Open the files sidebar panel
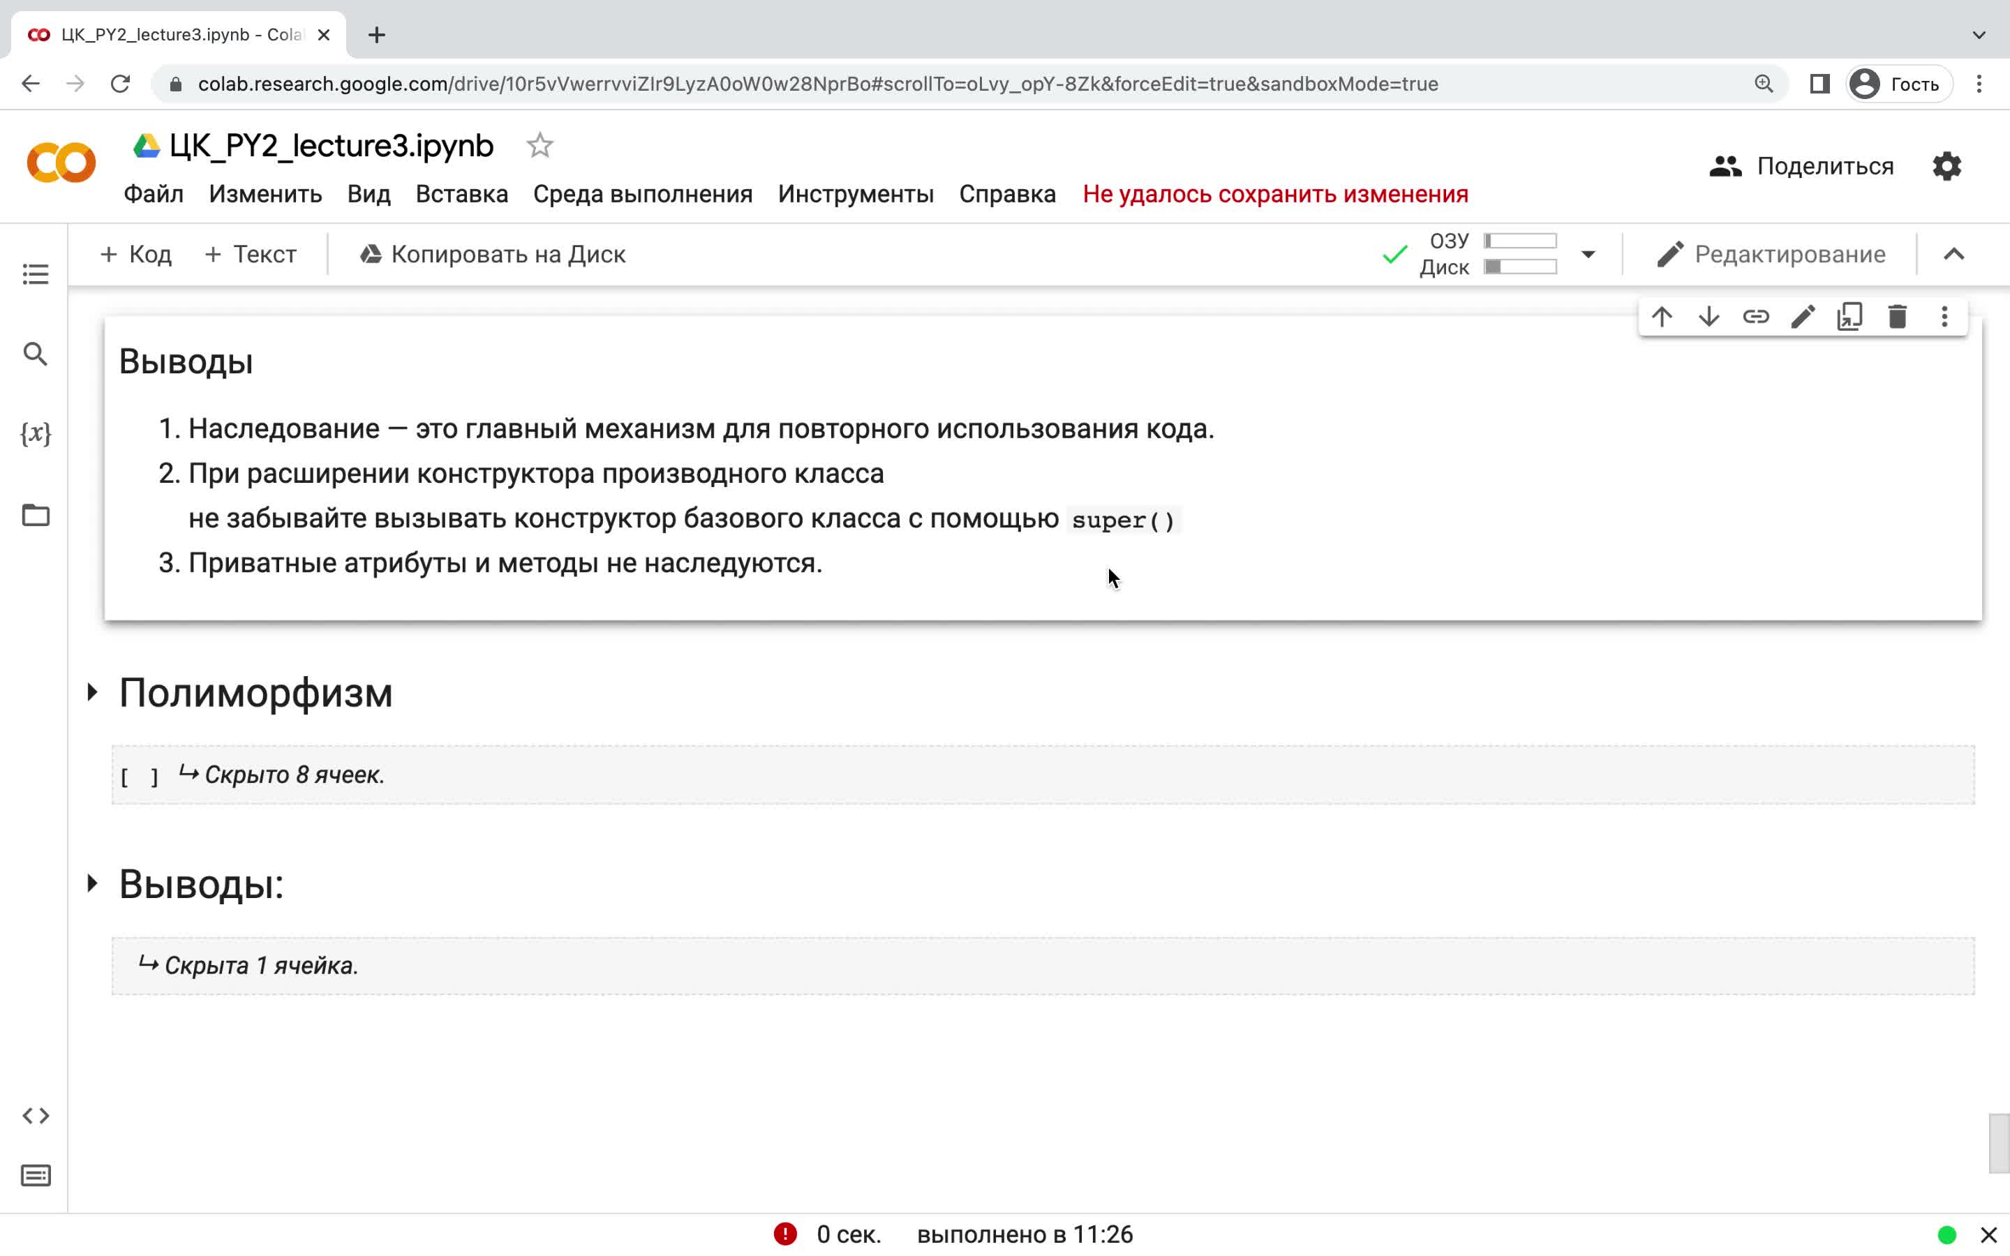This screenshot has width=2010, height=1256. 35,515
